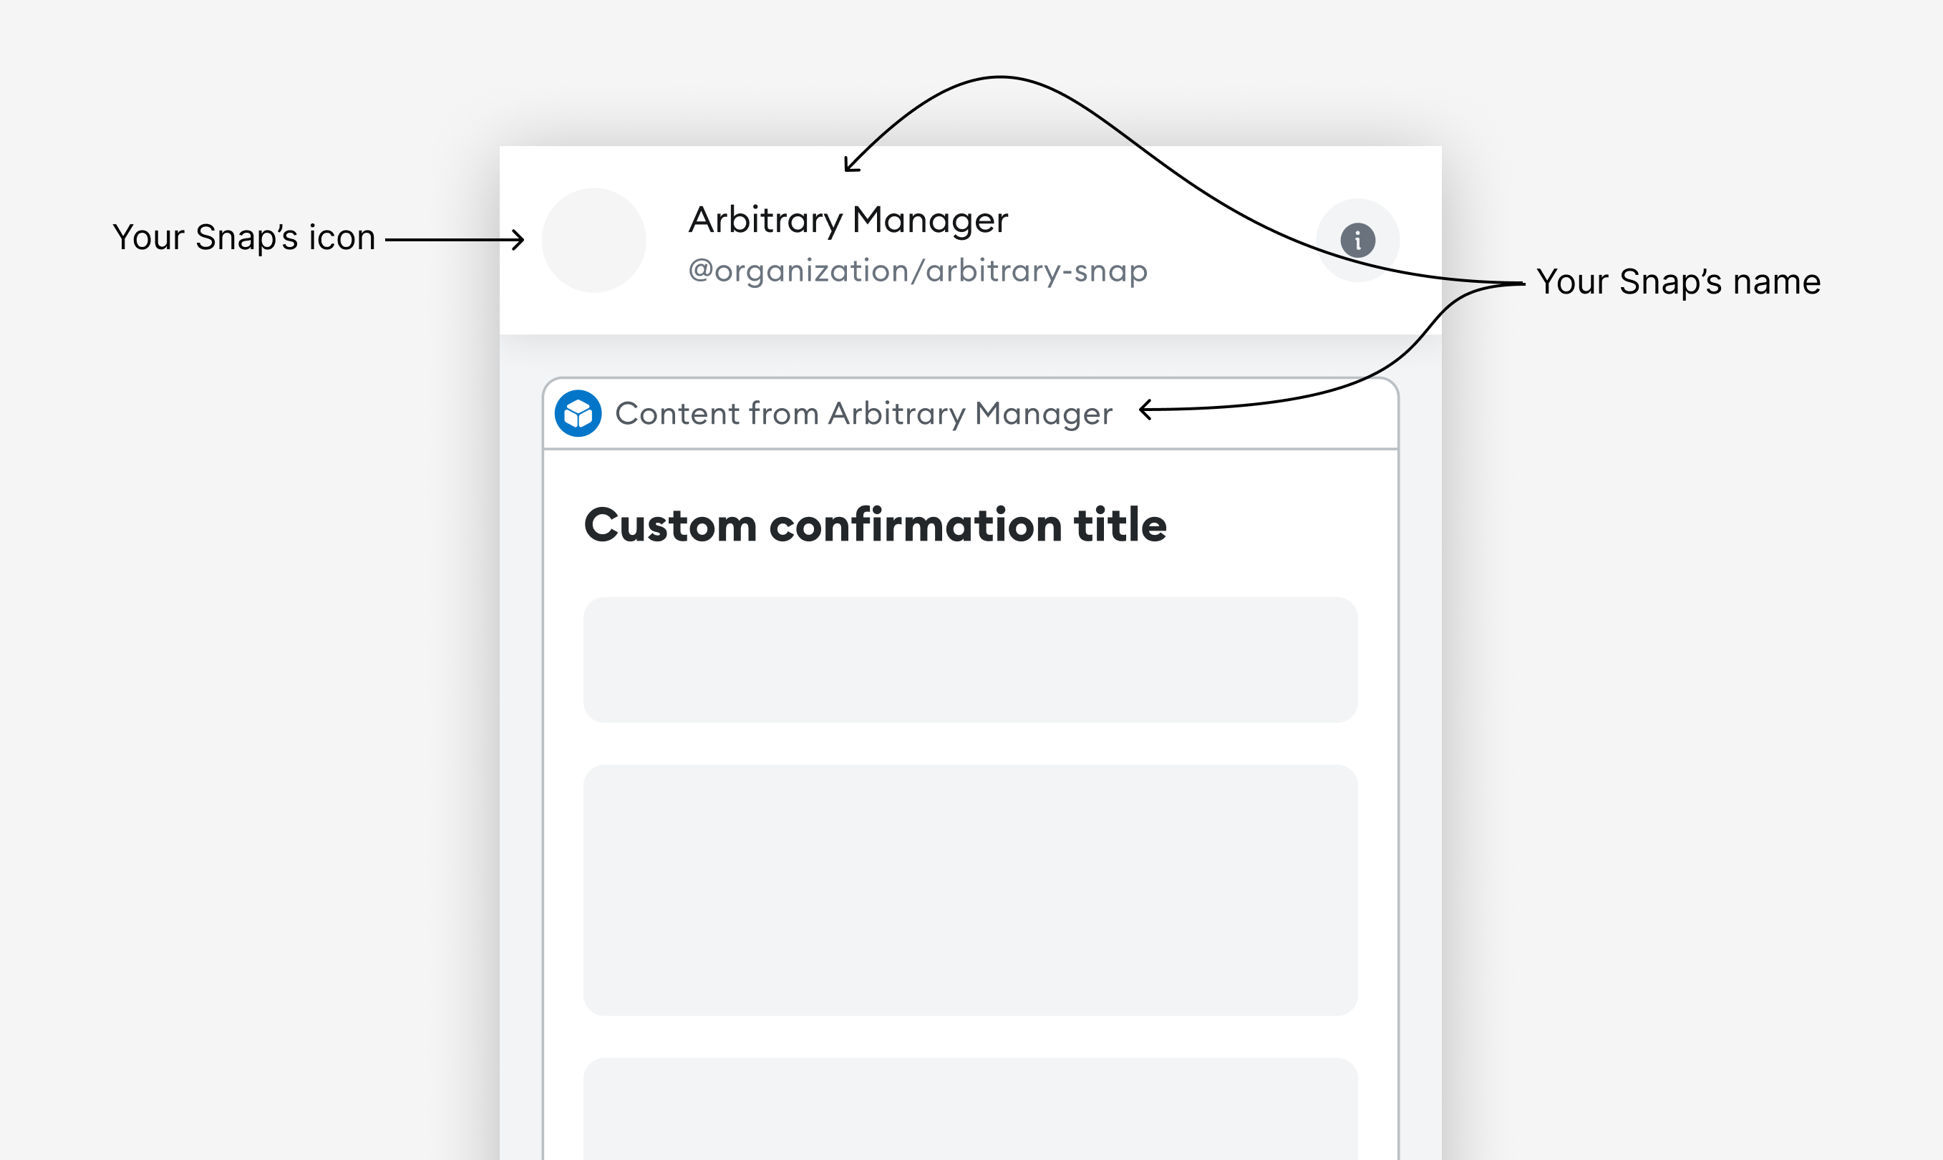Click the arrowhead pointing at the header name

(x=851, y=165)
